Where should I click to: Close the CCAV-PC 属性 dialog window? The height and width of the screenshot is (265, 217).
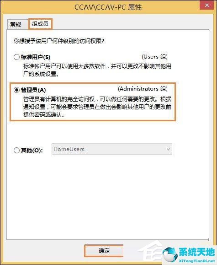point(207,5)
